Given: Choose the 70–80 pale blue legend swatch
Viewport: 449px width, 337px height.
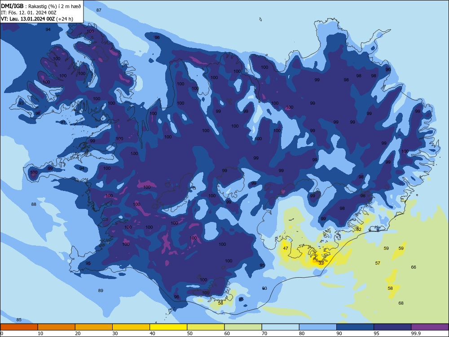Looking at the screenshot, I should [x=280, y=327].
